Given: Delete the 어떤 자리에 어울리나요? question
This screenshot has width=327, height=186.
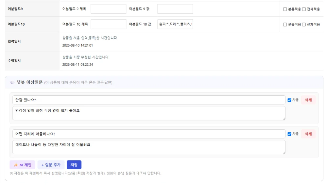Looking at the screenshot, I should [308, 134].
